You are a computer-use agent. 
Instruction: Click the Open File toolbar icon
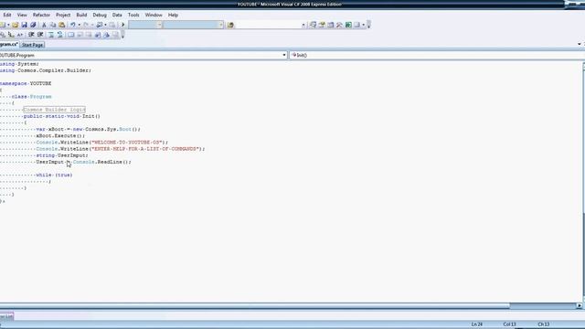[x=15, y=25]
